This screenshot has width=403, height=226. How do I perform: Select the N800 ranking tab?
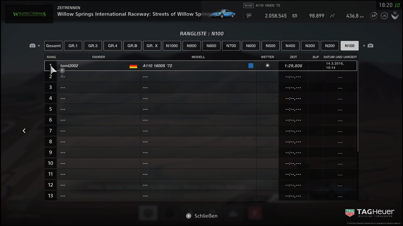click(211, 46)
